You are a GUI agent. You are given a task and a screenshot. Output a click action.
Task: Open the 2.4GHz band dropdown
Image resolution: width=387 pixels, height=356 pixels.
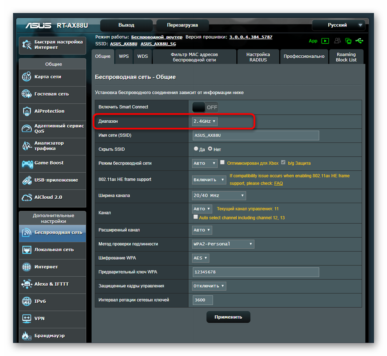click(205, 121)
